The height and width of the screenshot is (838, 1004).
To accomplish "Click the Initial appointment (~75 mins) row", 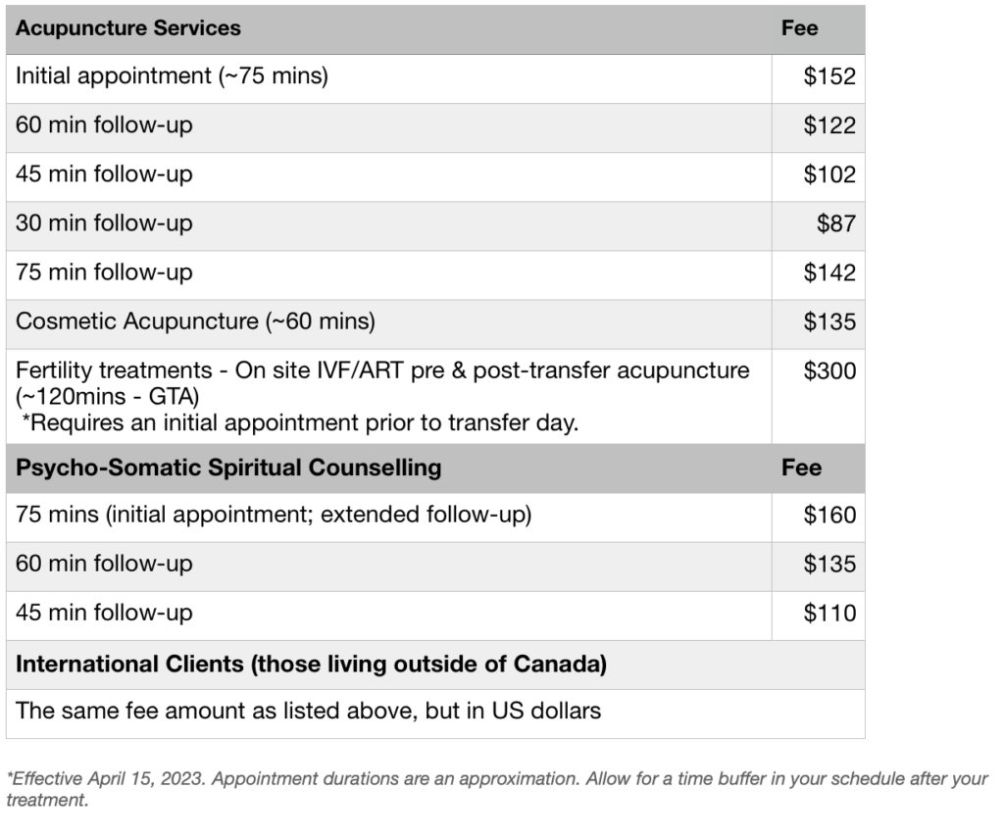I will tap(172, 76).
